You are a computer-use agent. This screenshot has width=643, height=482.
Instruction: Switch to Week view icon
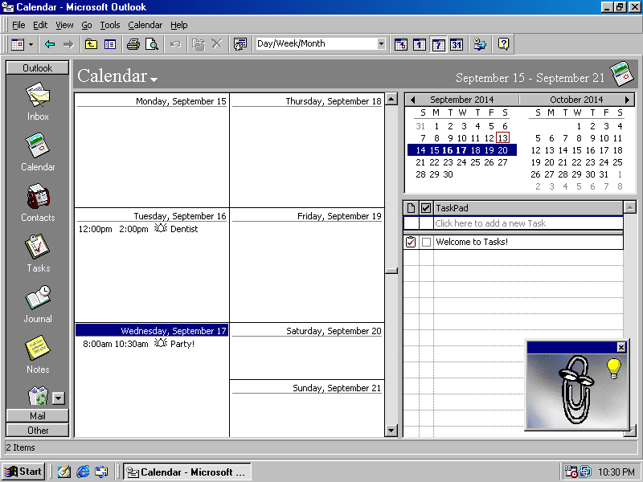pos(438,44)
